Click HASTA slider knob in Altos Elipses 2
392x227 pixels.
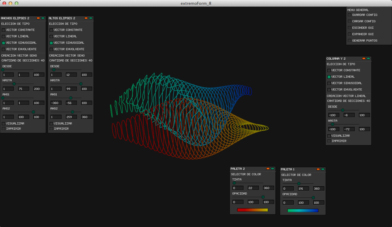81,84
